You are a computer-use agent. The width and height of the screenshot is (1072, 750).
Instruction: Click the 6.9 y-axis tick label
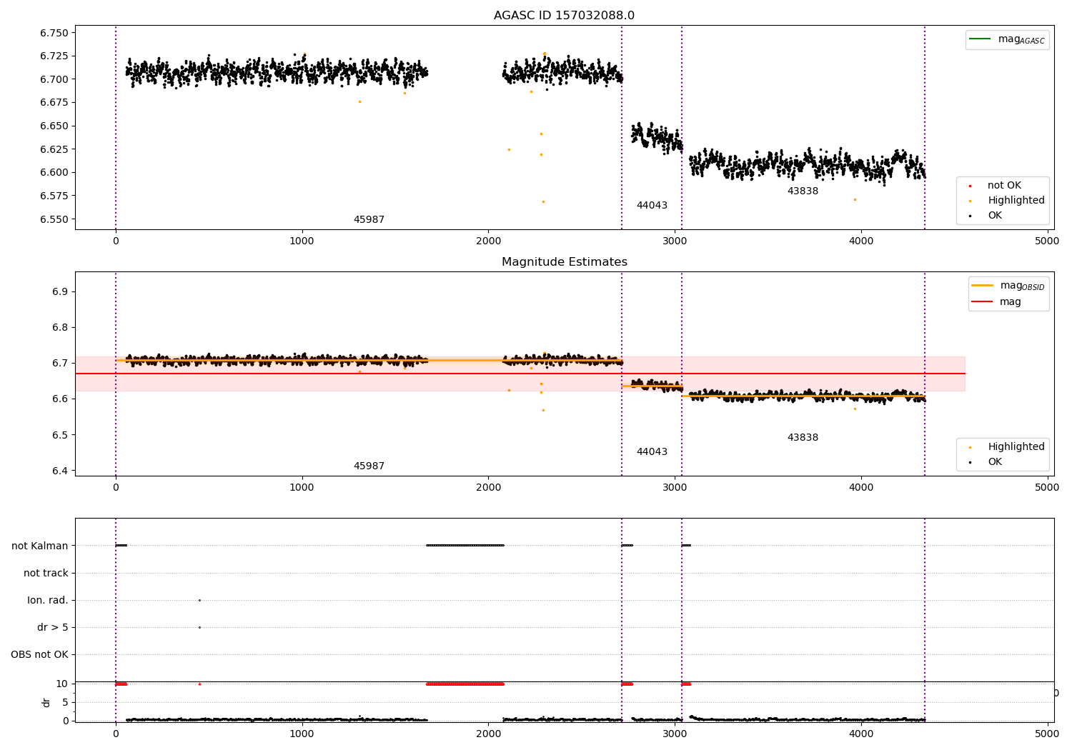[60, 292]
